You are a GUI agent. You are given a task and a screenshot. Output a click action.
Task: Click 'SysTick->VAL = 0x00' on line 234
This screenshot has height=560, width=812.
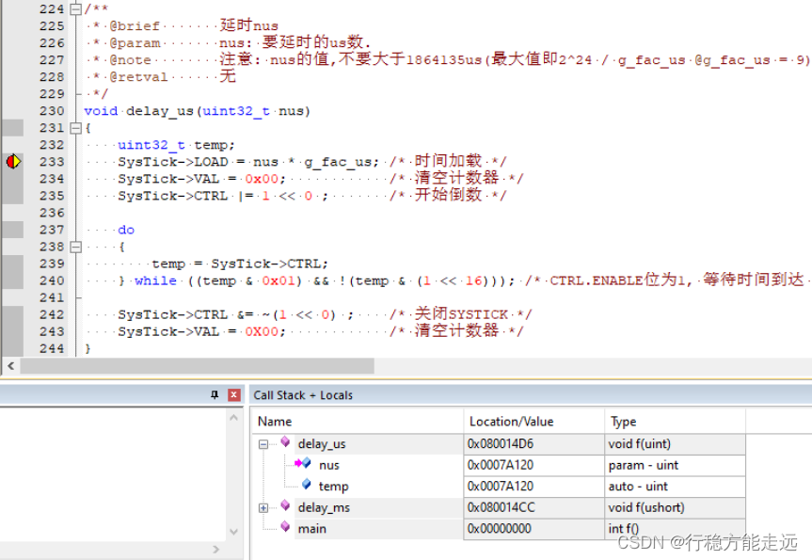coord(199,179)
